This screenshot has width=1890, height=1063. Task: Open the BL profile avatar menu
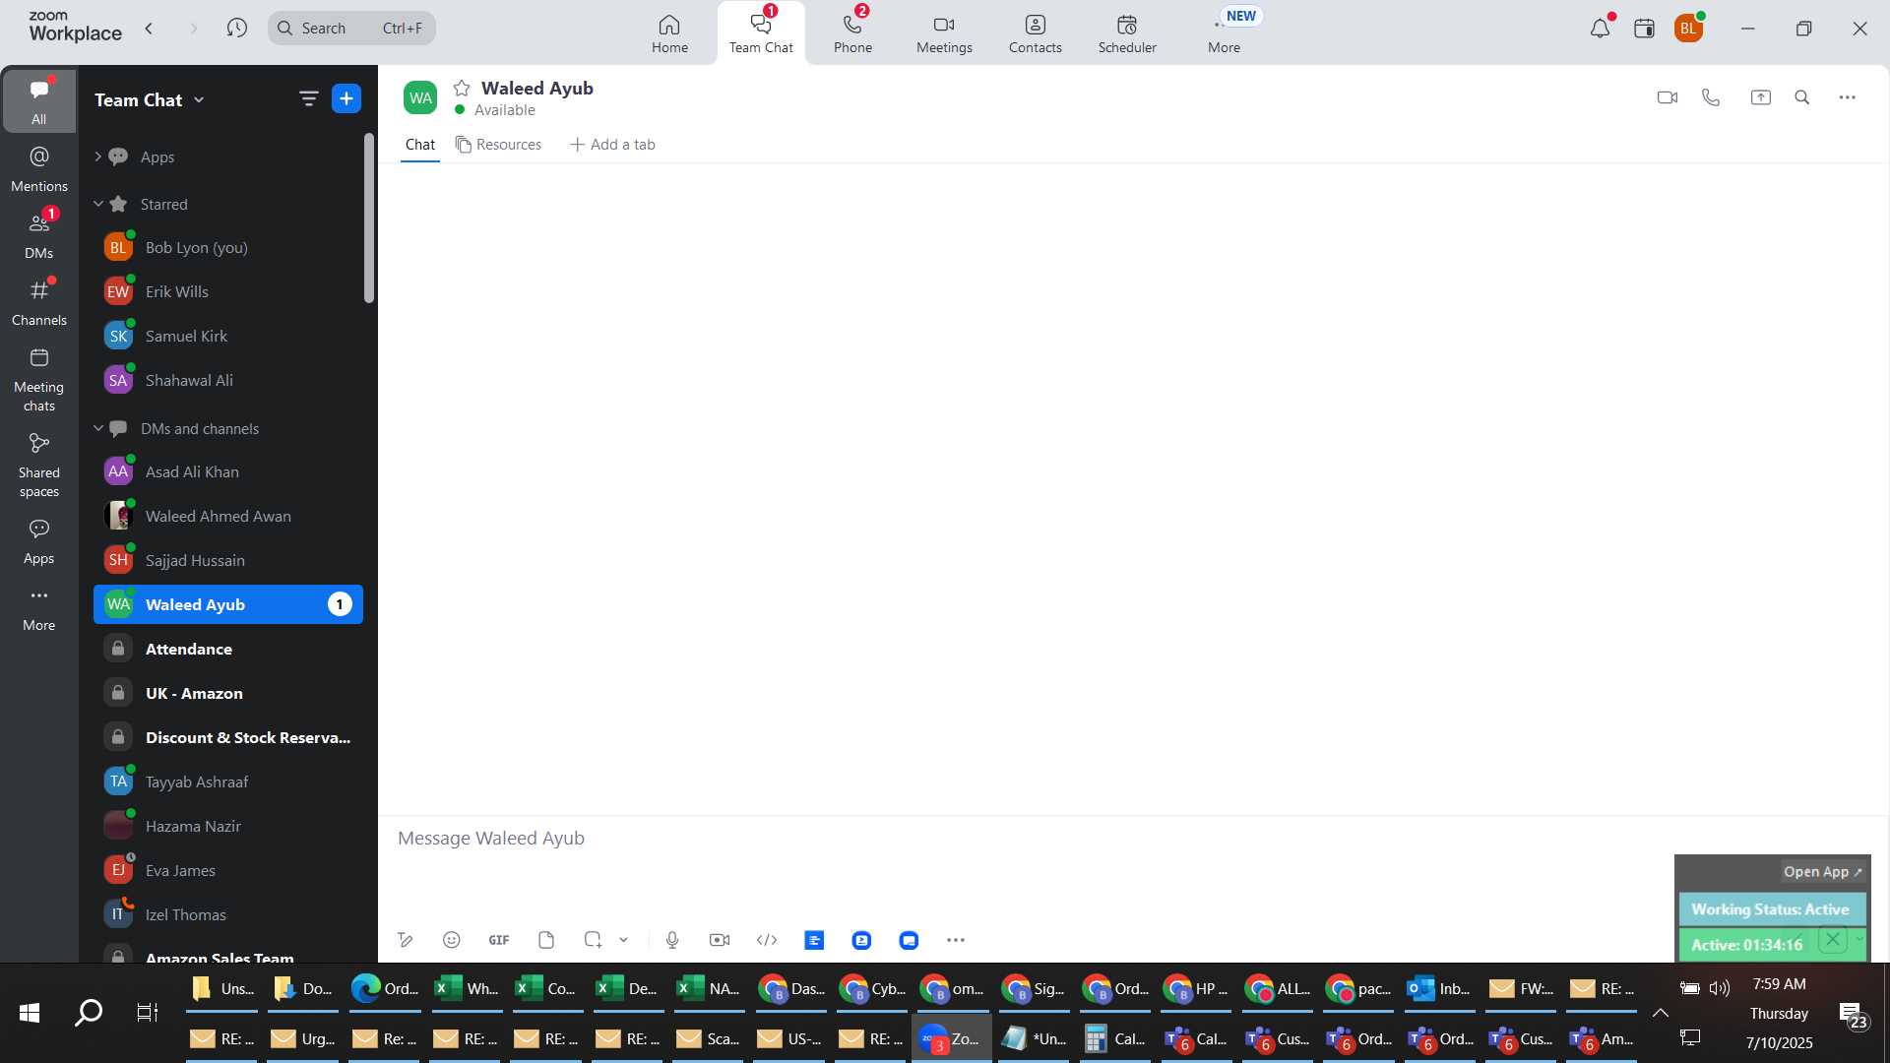click(x=1688, y=29)
